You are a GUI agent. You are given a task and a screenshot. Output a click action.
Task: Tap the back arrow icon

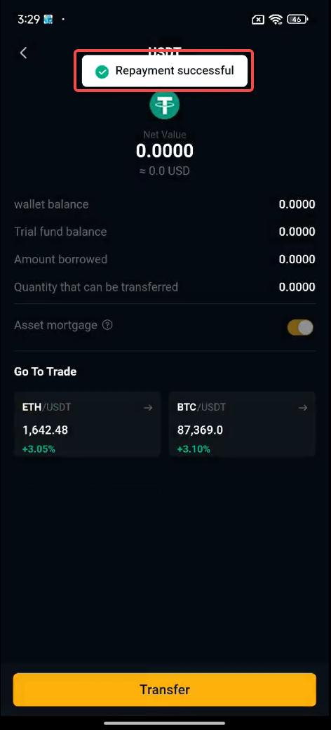[x=23, y=53]
